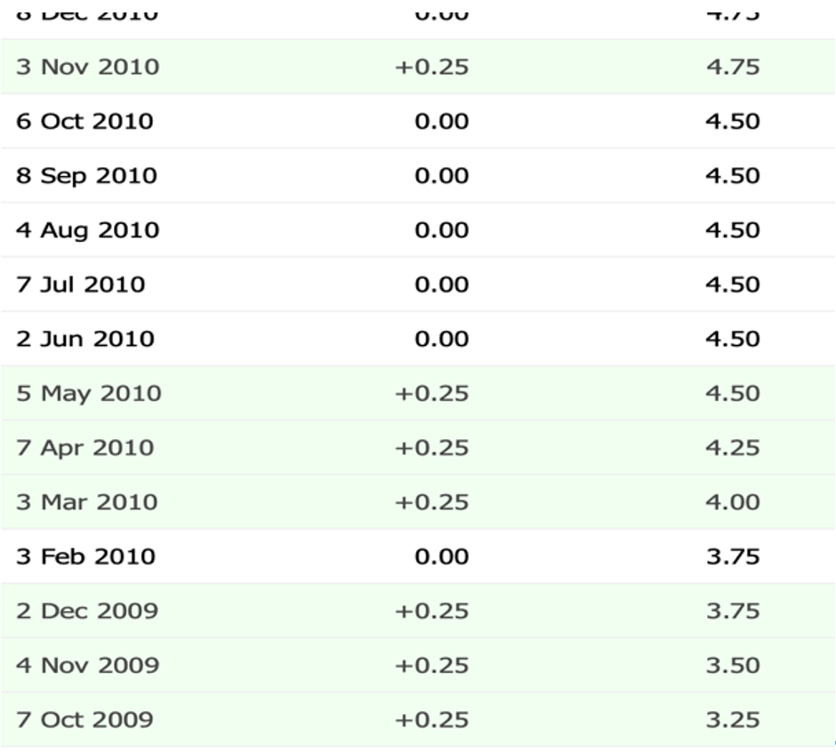Click the 3 Mar 2010 date
836x754 pixels.
[86, 502]
